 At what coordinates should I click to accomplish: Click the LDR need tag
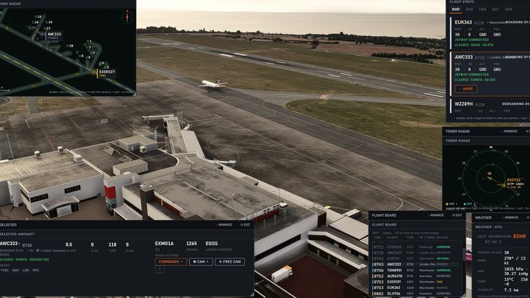pos(26,270)
